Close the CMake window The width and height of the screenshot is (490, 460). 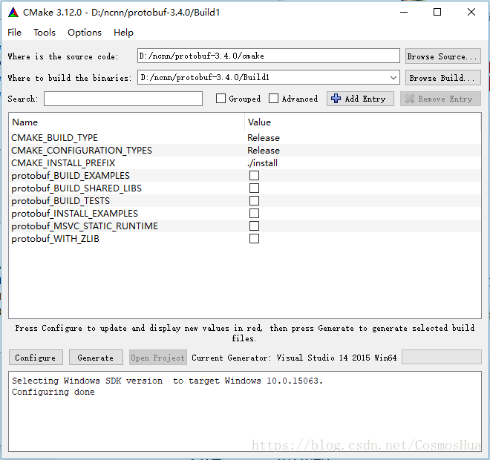(471, 12)
